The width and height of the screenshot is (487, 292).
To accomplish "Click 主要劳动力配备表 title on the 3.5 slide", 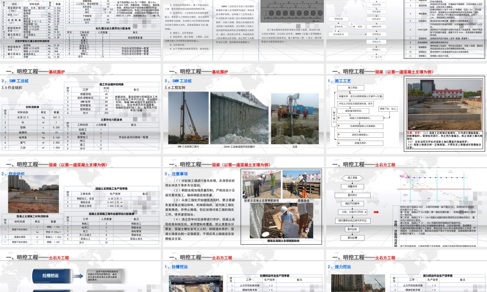I will click(x=112, y=119).
